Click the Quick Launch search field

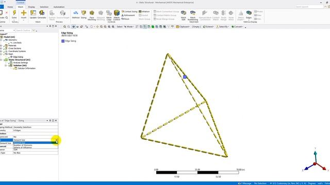click(x=309, y=7)
